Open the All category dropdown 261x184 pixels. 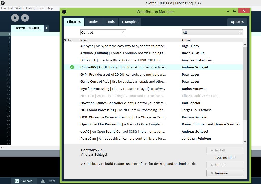click(x=212, y=32)
